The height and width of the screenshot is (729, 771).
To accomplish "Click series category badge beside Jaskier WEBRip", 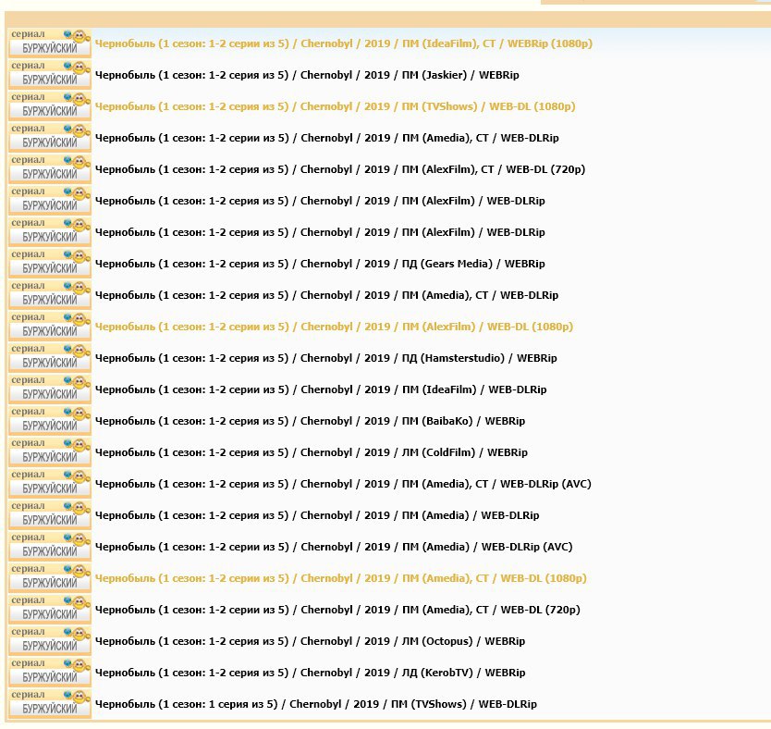I will pyautogui.click(x=50, y=75).
